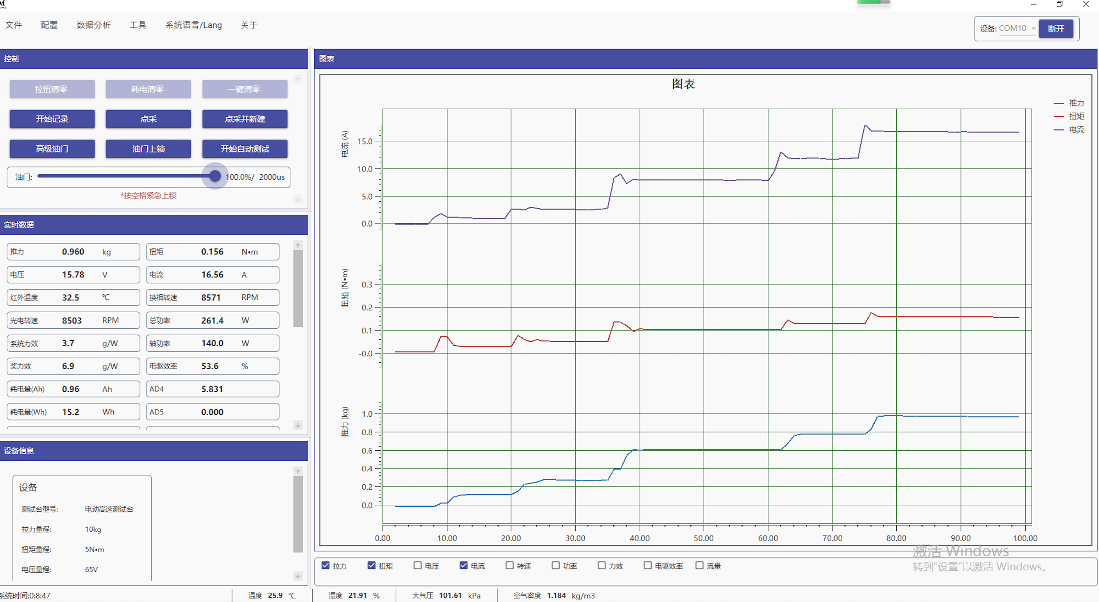Disable the 电流 checkbox
The height and width of the screenshot is (602, 1099).
coord(464,565)
